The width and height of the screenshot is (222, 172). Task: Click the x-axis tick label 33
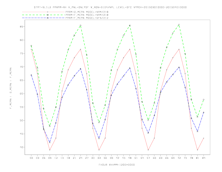(99, 158)
